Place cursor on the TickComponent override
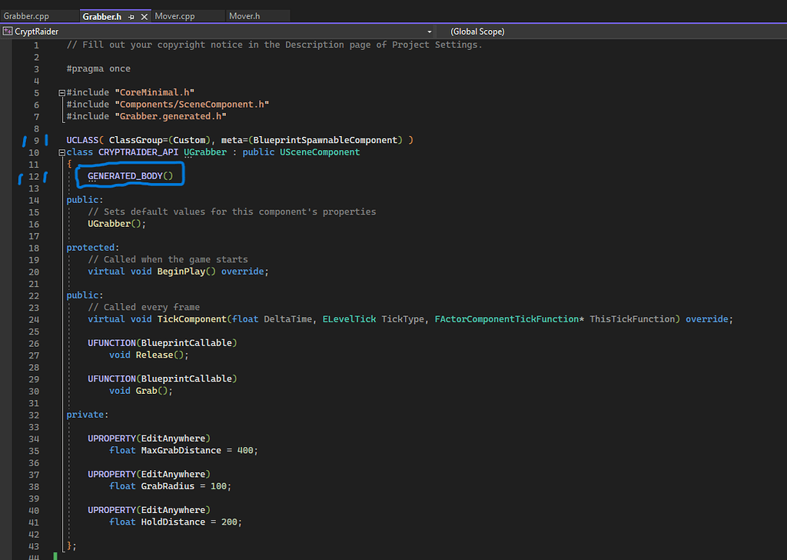Viewport: 787px width, 560px height. [x=191, y=318]
